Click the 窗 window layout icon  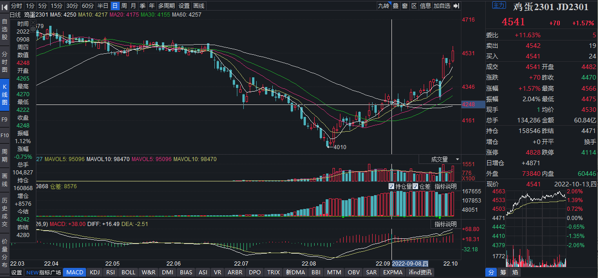pos(404,6)
